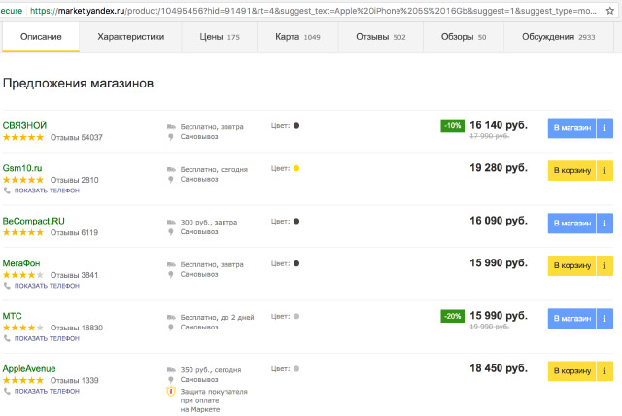Click the -20% discount badge for МТС

click(x=452, y=316)
